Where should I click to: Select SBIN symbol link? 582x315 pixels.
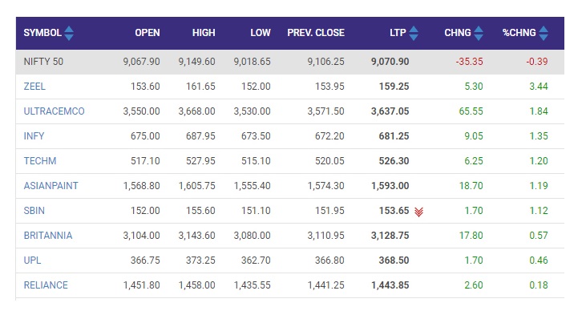coord(34,211)
